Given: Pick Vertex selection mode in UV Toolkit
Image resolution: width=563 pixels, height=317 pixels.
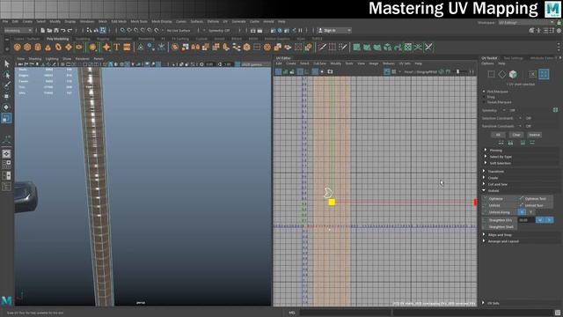Looking at the screenshot, I should coord(491,74).
